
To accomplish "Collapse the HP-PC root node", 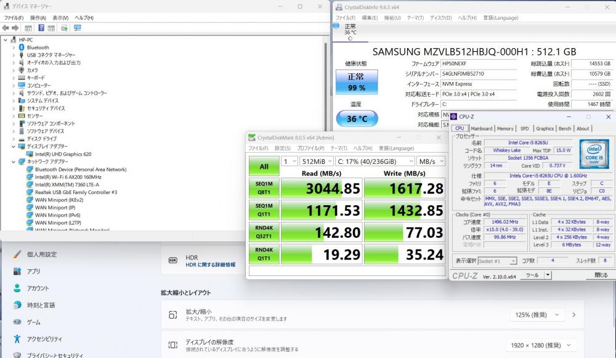I will [x=6, y=40].
